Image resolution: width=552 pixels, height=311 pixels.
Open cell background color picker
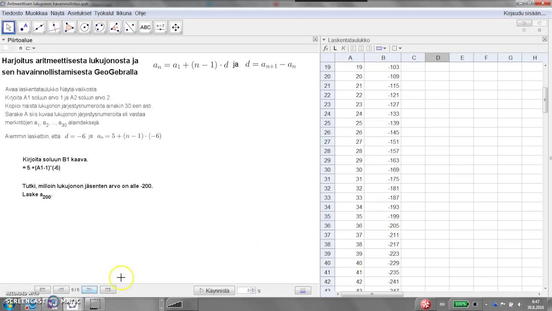[x=381, y=48]
